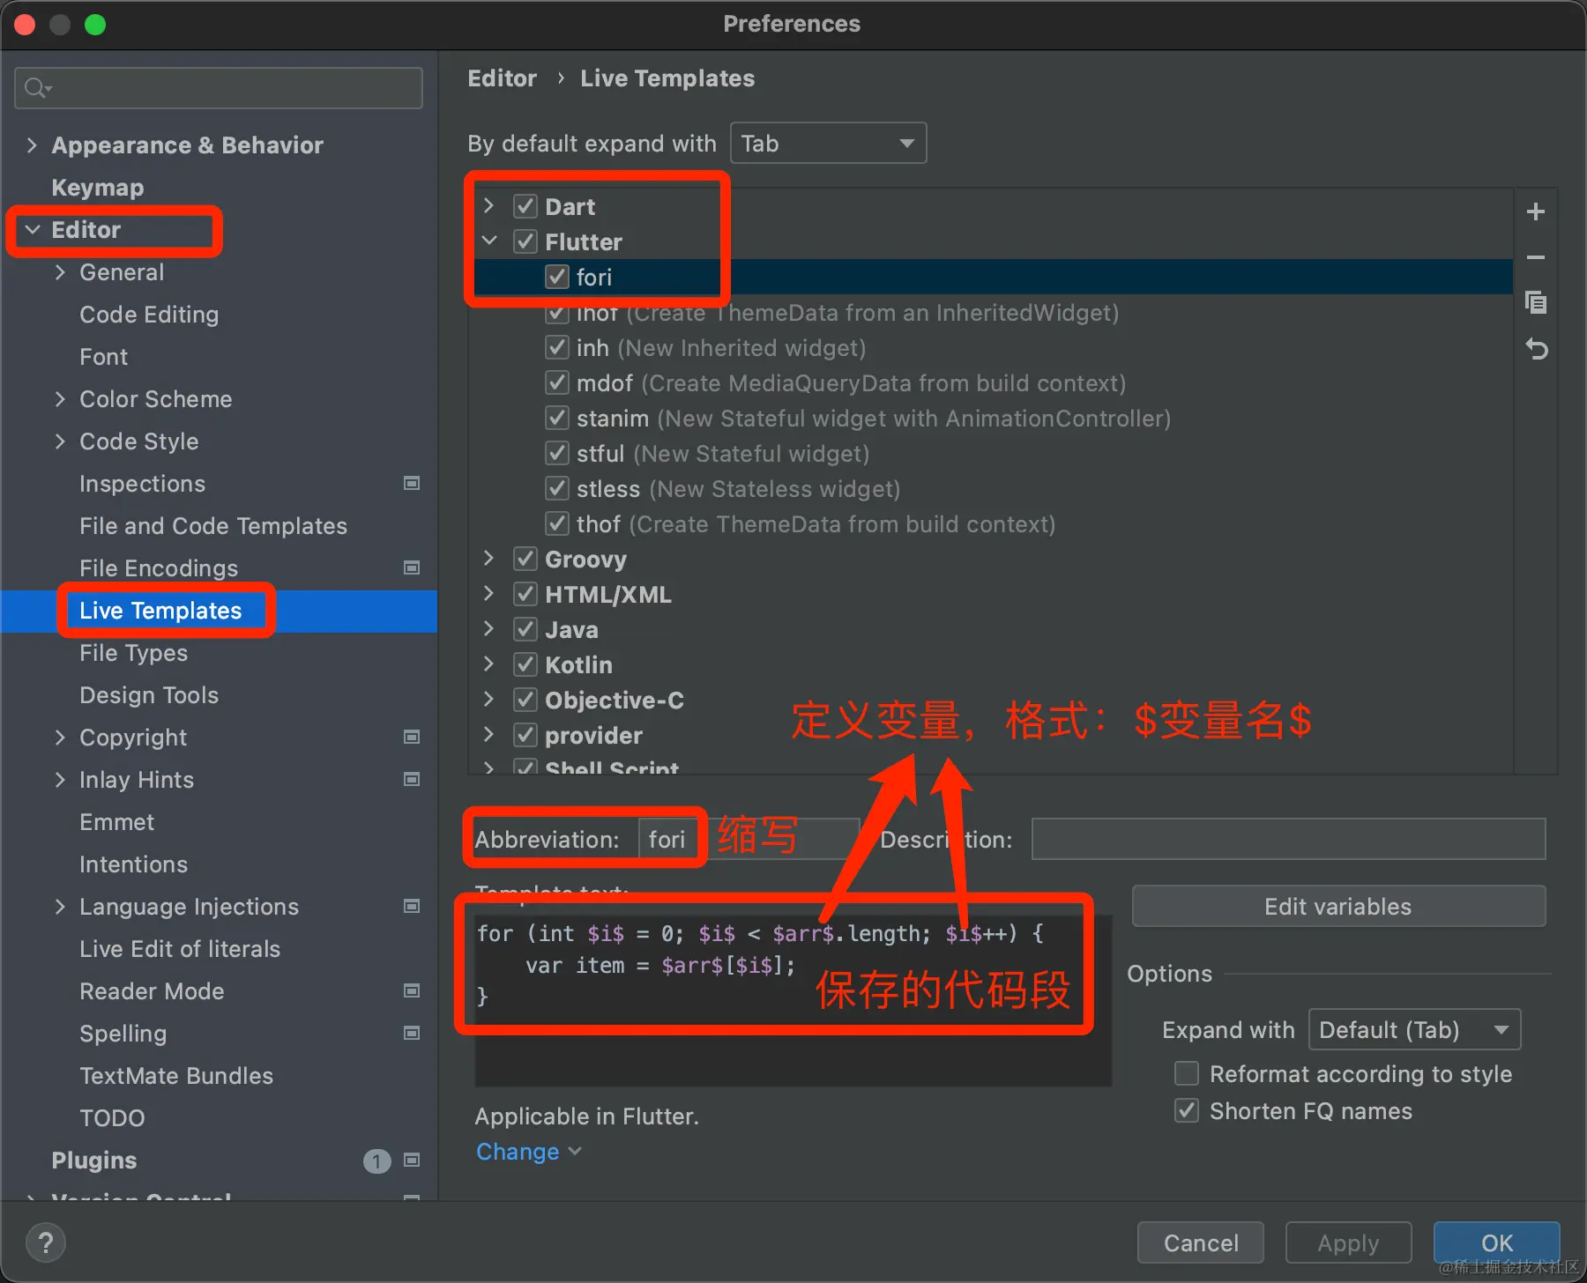Disable Shorten FQ names
The image size is (1587, 1283).
[1186, 1110]
